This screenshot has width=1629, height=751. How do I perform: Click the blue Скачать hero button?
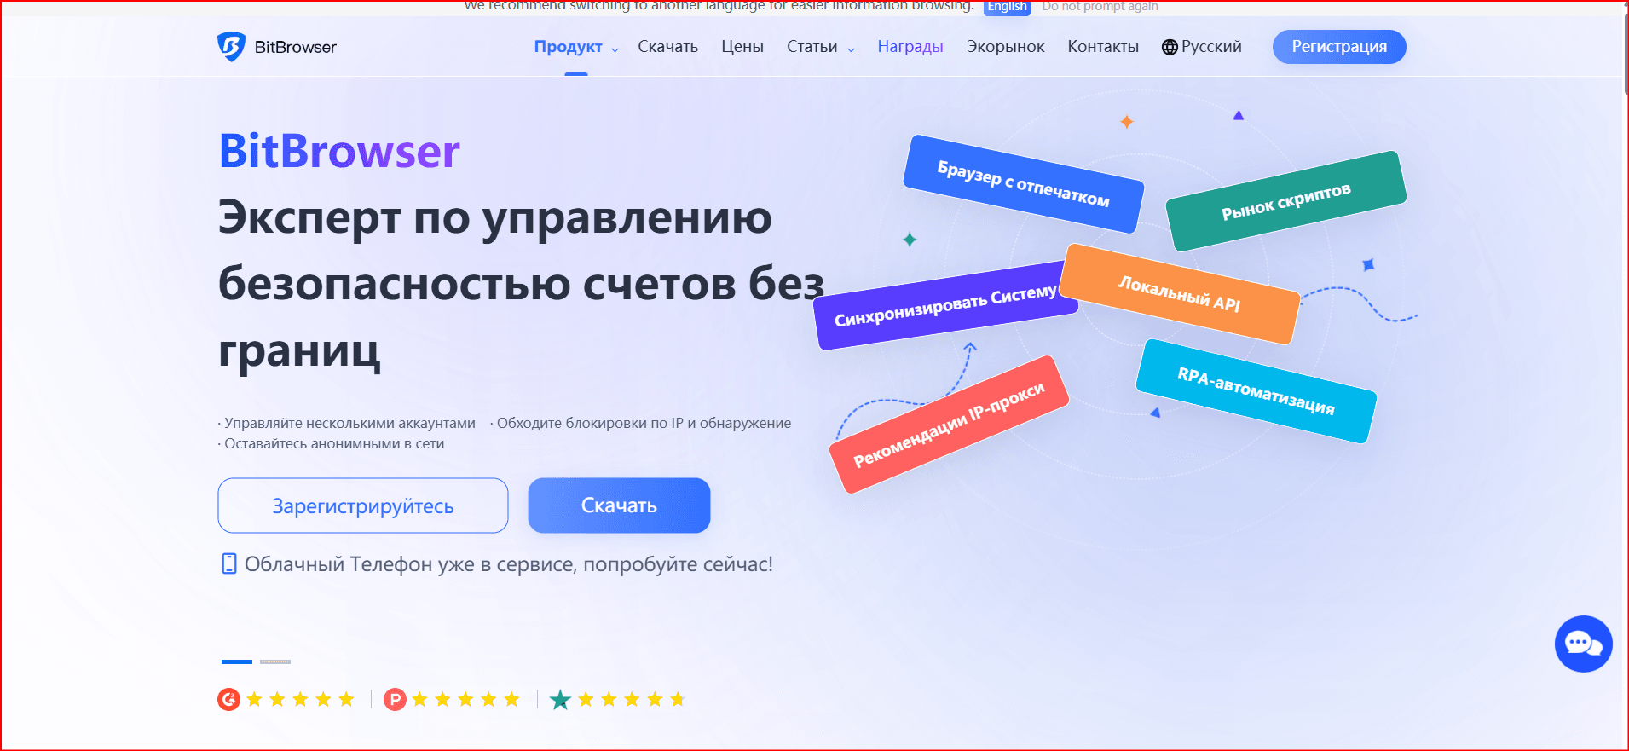click(619, 505)
